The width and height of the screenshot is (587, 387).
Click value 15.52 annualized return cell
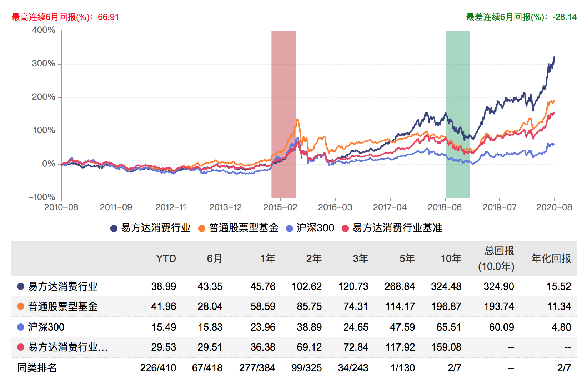(x=559, y=286)
